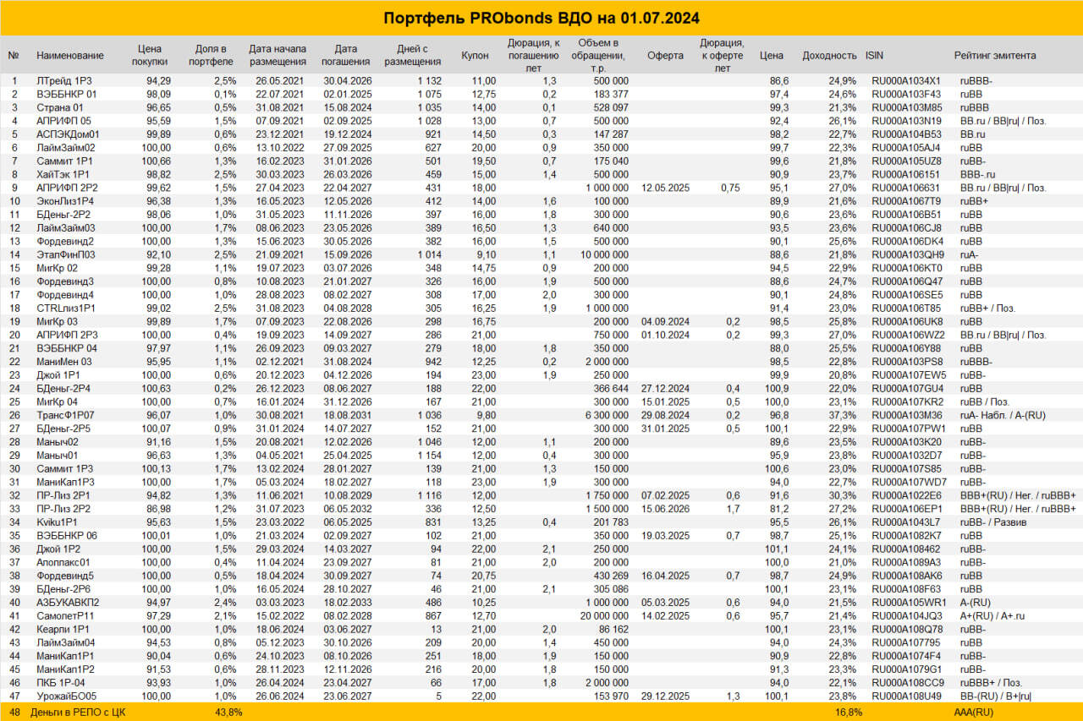This screenshot has width=1083, height=721.
Task: Select the offer date '15.06.2026'
Action: point(665,509)
